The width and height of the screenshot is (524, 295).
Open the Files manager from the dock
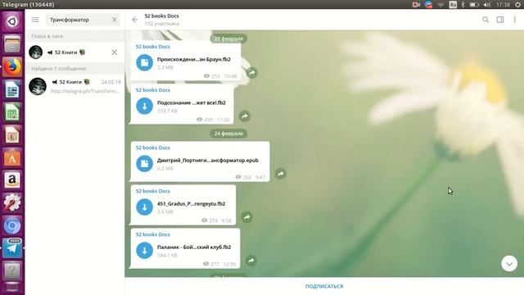[x=12, y=44]
